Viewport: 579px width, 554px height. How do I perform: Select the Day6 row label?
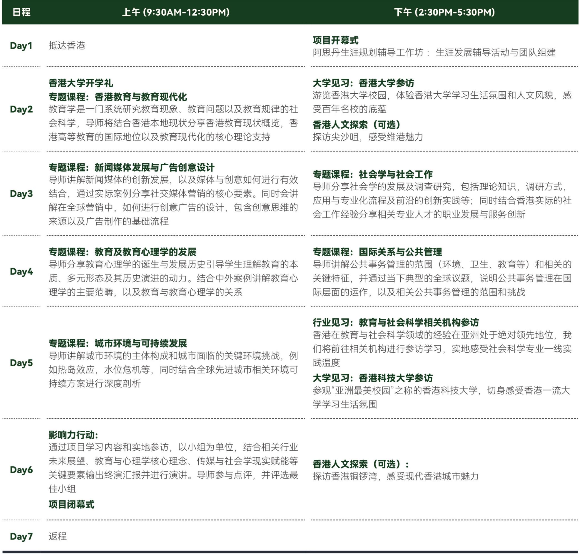tap(21, 470)
